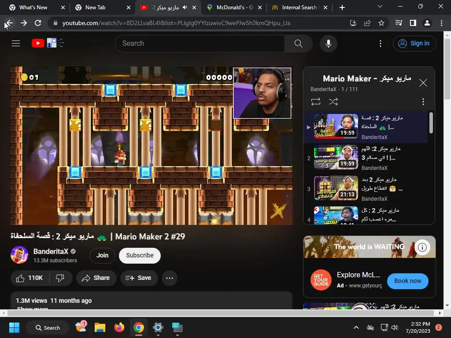Open BanderitaX channel name link
Screen dimensions: 451x338
click(51, 251)
